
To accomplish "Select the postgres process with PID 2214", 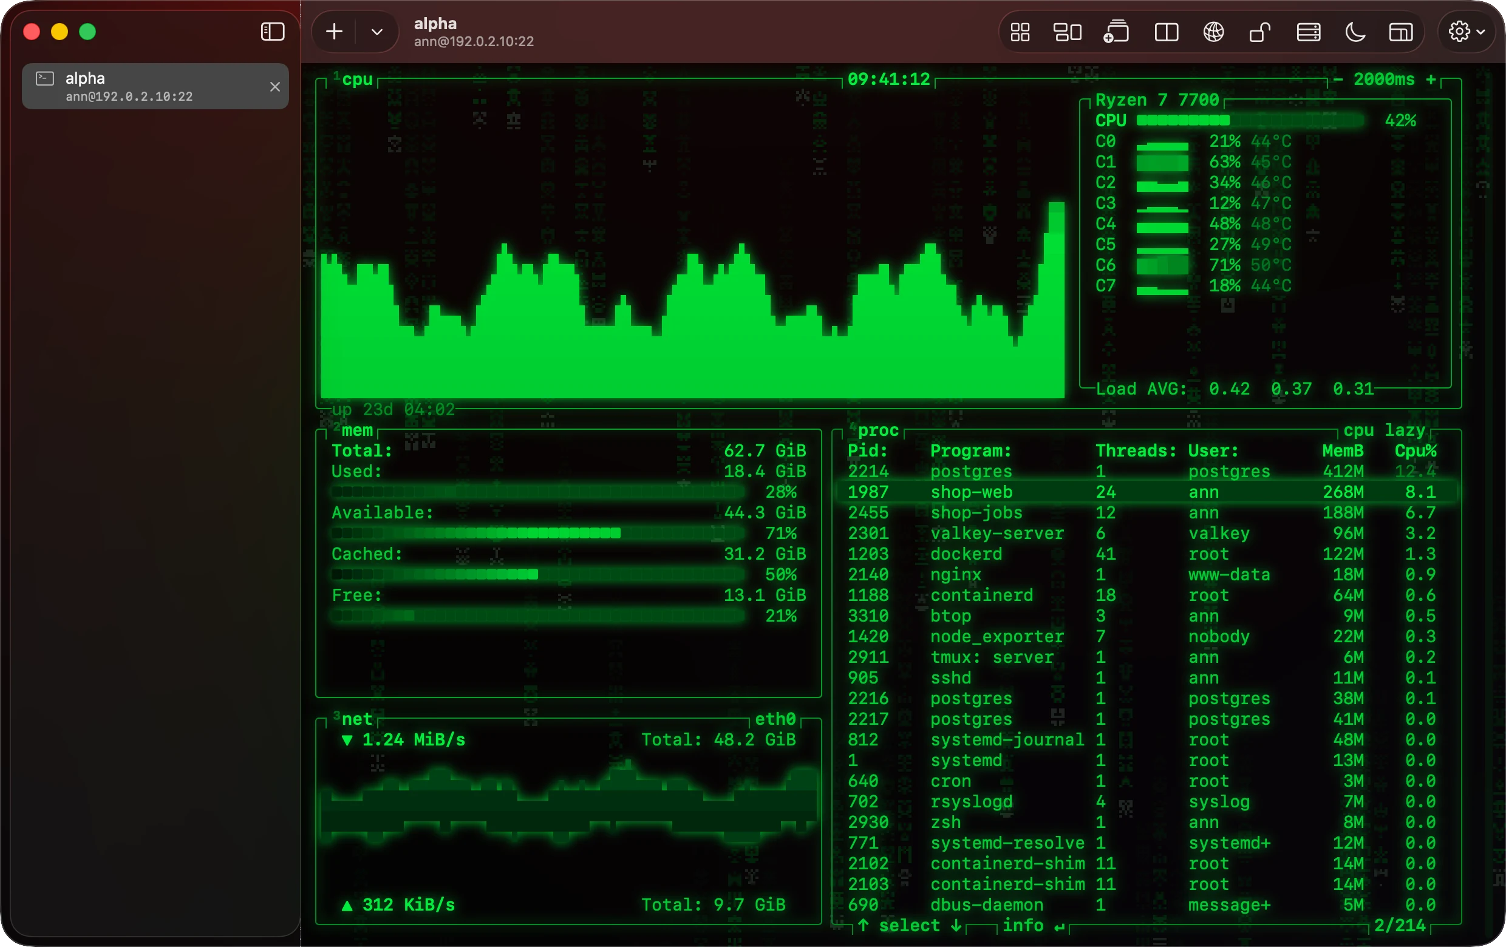I will 1147,471.
